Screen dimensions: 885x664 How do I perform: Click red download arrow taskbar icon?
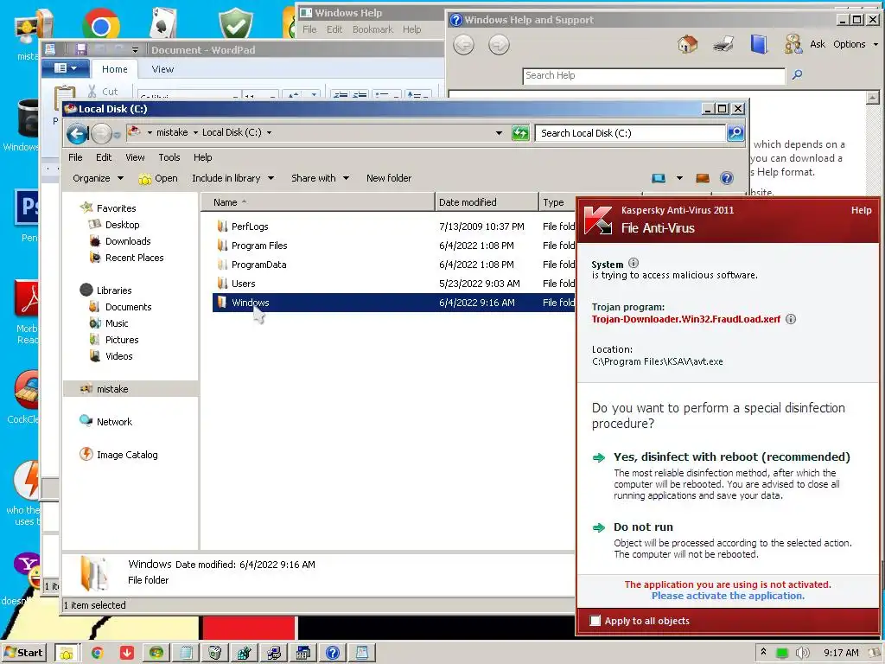[127, 654]
